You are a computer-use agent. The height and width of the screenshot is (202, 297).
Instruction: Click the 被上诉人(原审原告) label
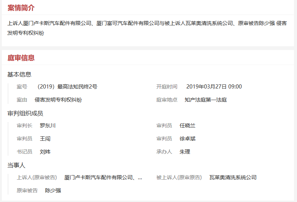pos(179,177)
